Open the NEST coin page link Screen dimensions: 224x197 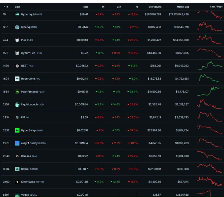click(28, 66)
